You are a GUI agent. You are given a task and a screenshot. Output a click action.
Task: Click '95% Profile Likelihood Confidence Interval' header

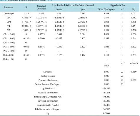tap(73, 5)
